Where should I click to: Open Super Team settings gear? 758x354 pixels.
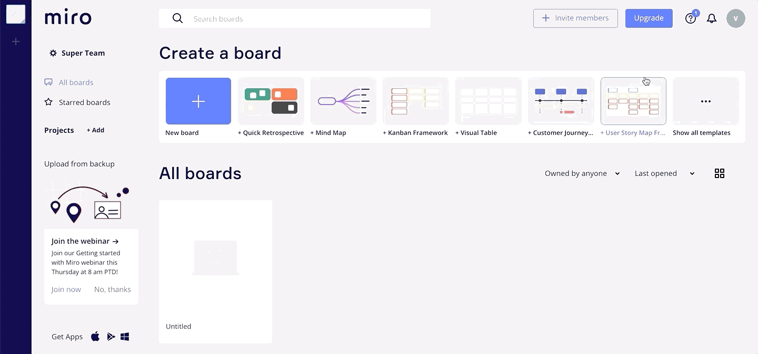[x=53, y=53]
